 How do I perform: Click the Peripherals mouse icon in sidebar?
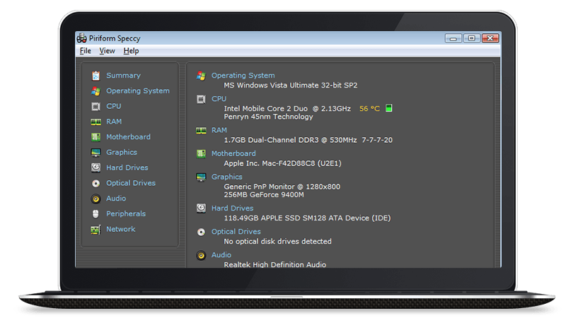click(x=96, y=213)
